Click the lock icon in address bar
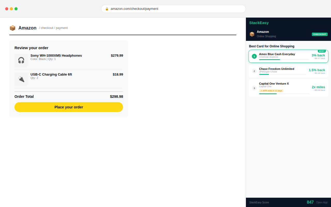The width and height of the screenshot is (331, 207). point(107,9)
